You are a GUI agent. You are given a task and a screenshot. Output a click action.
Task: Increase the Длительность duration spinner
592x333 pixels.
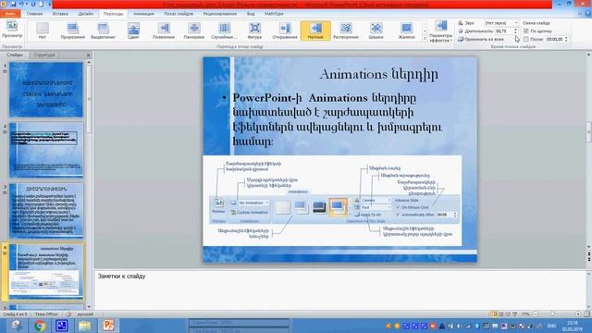click(x=516, y=30)
